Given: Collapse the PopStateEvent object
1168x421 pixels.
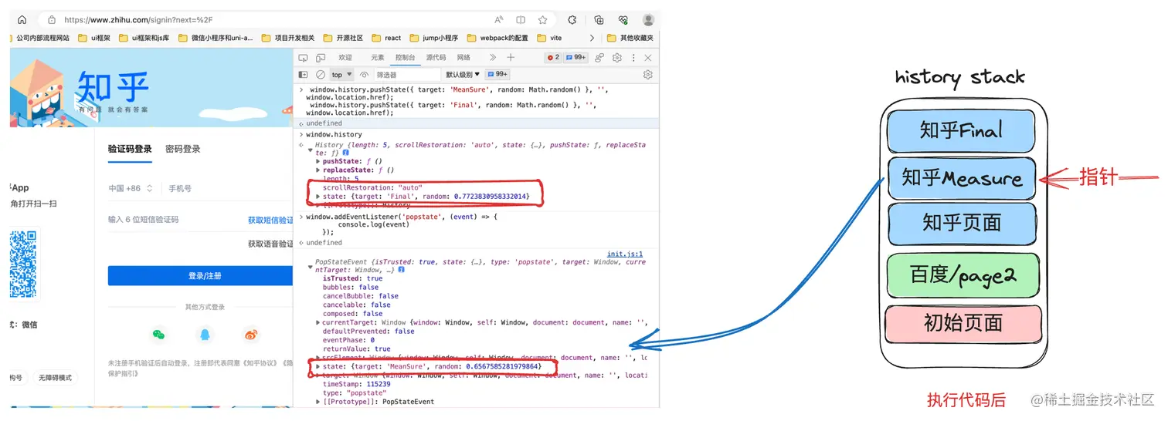Looking at the screenshot, I should (311, 267).
